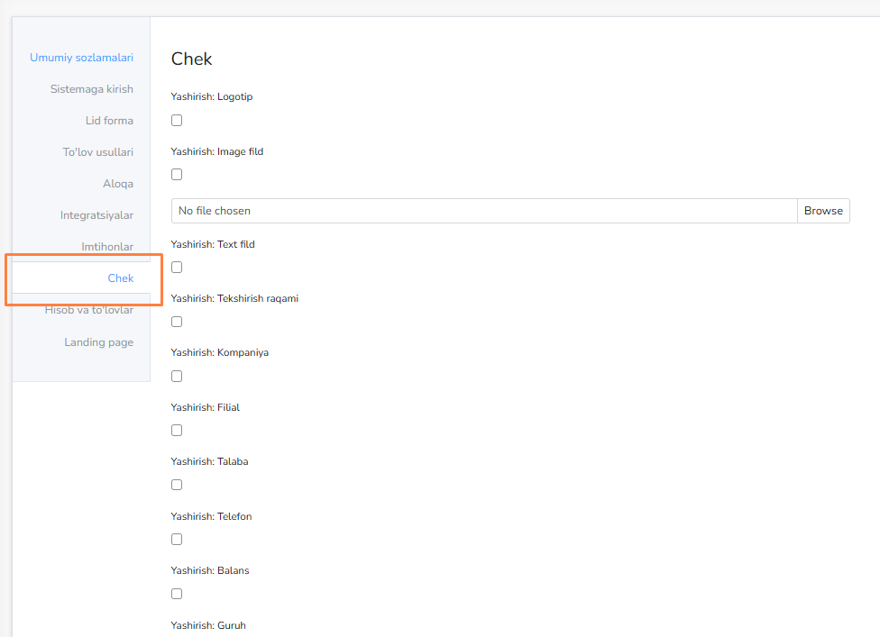880x637 pixels.
Task: Enable Yashirish: Image fild checkbox
Action: point(177,175)
